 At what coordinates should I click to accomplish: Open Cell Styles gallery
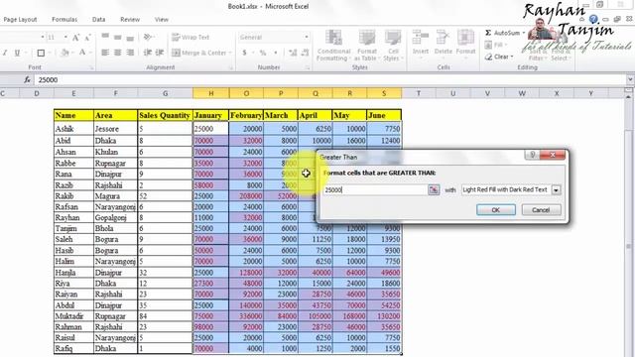point(393,46)
